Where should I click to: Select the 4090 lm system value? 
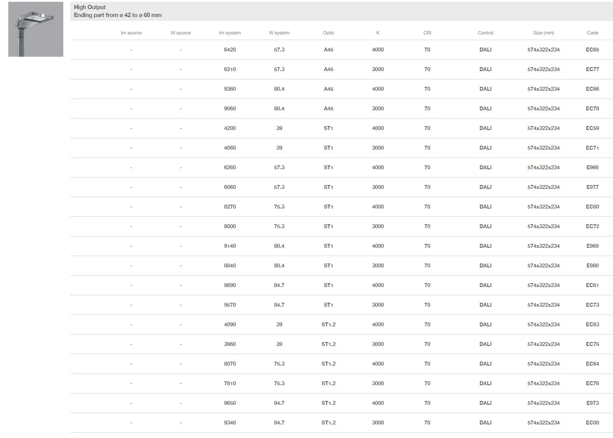pyautogui.click(x=230, y=325)
